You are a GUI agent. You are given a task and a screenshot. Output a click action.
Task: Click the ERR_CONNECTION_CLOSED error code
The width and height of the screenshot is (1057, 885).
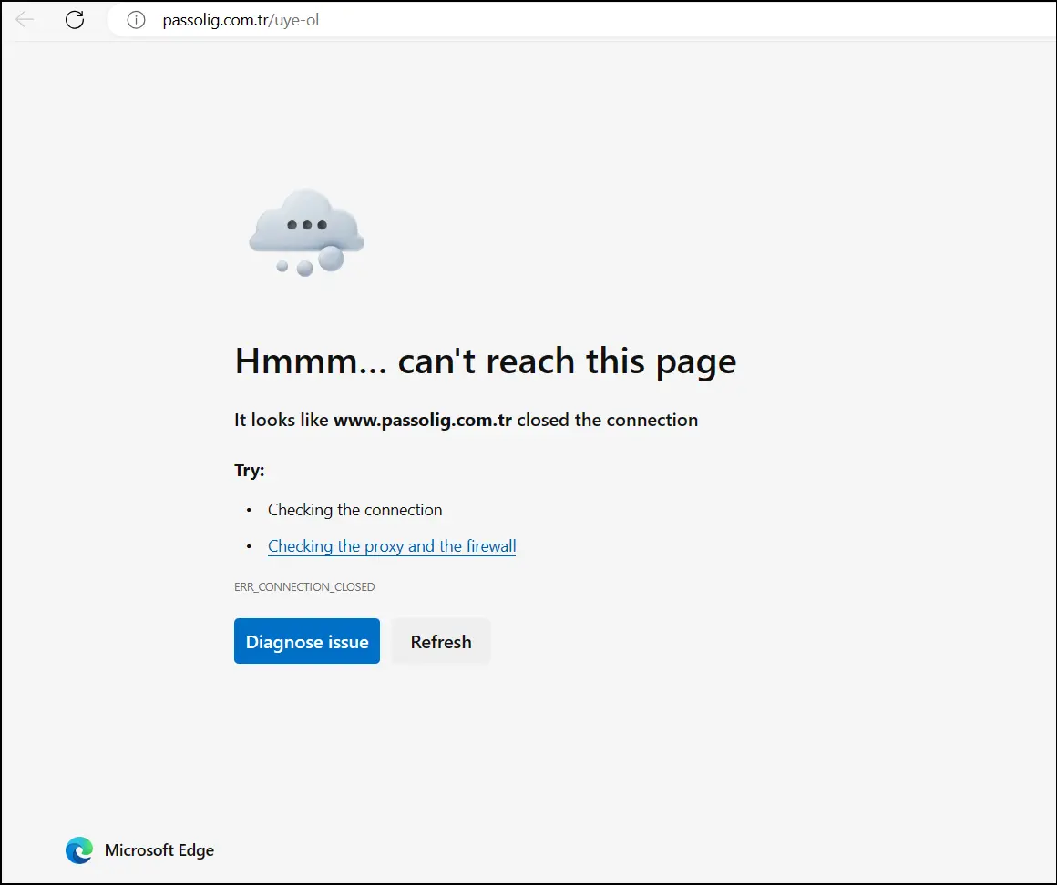coord(304,586)
